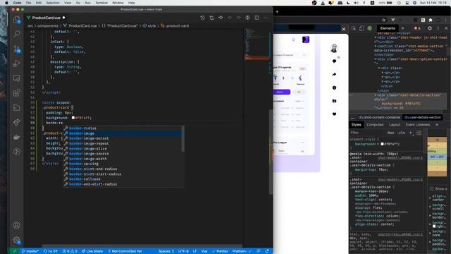Viewport: 451px width, 254px height.
Task: Choose border-collapse suggestion
Action: pos(123,179)
